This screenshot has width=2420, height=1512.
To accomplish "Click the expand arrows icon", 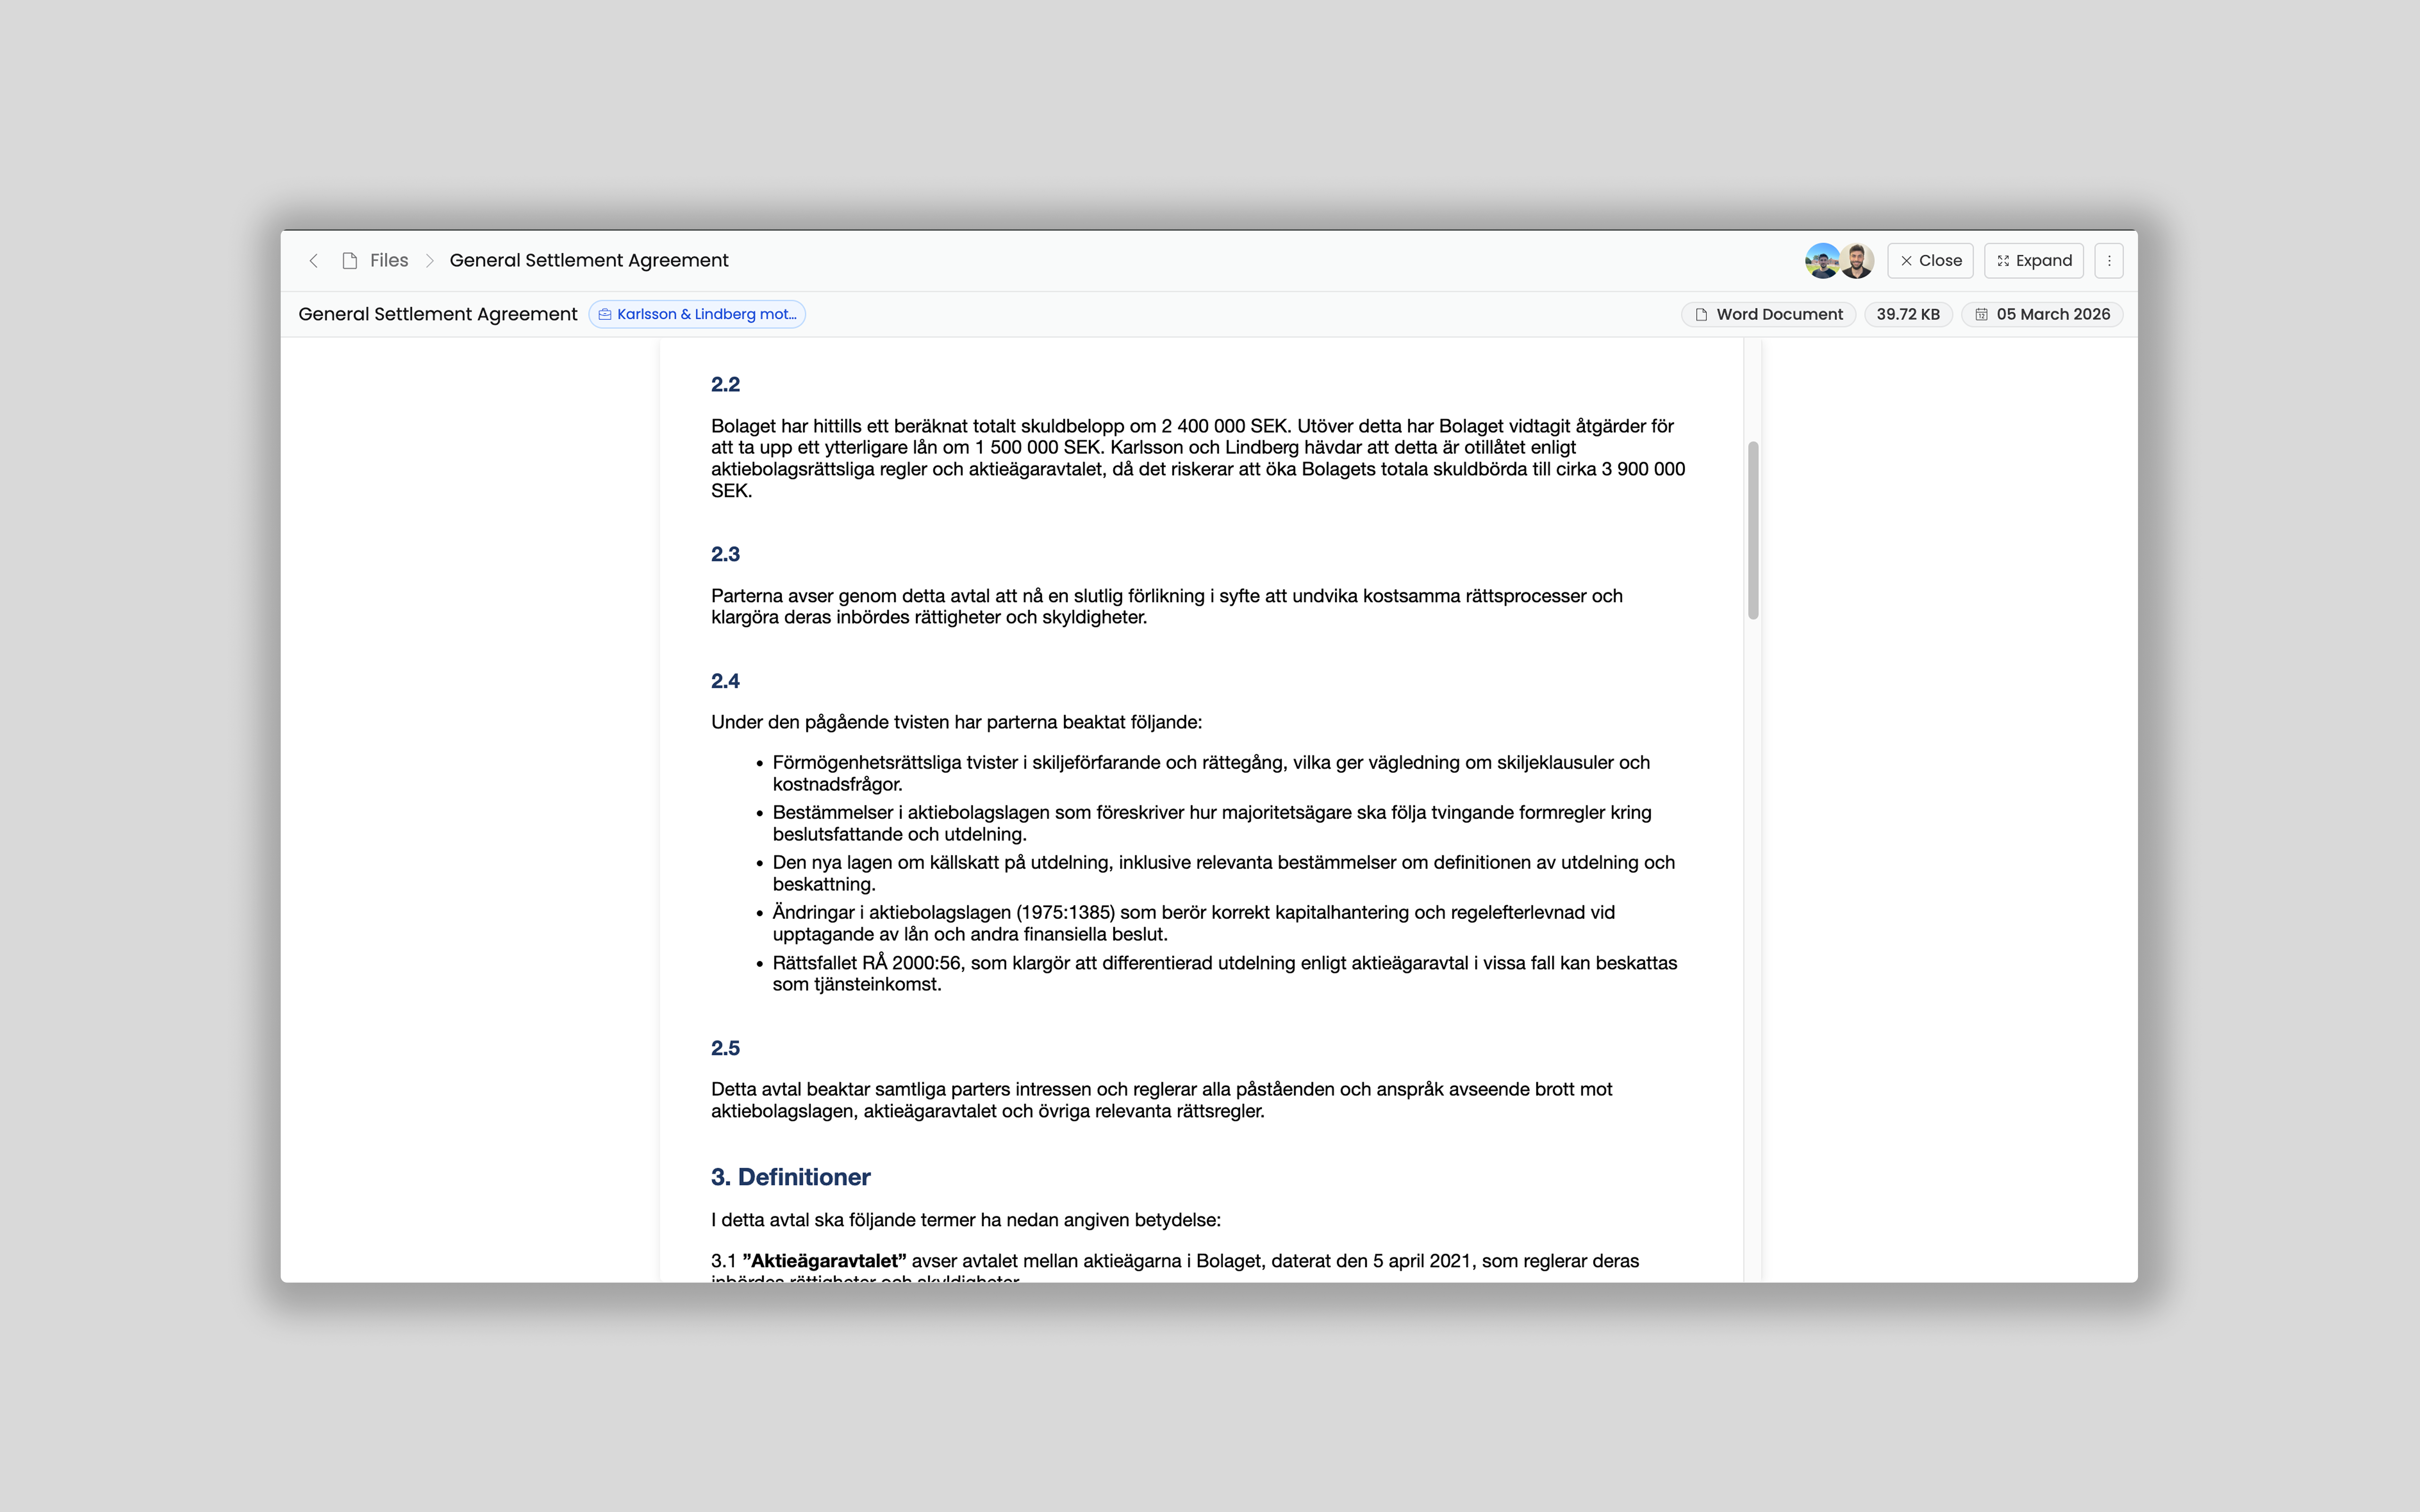I will coord(2003,261).
